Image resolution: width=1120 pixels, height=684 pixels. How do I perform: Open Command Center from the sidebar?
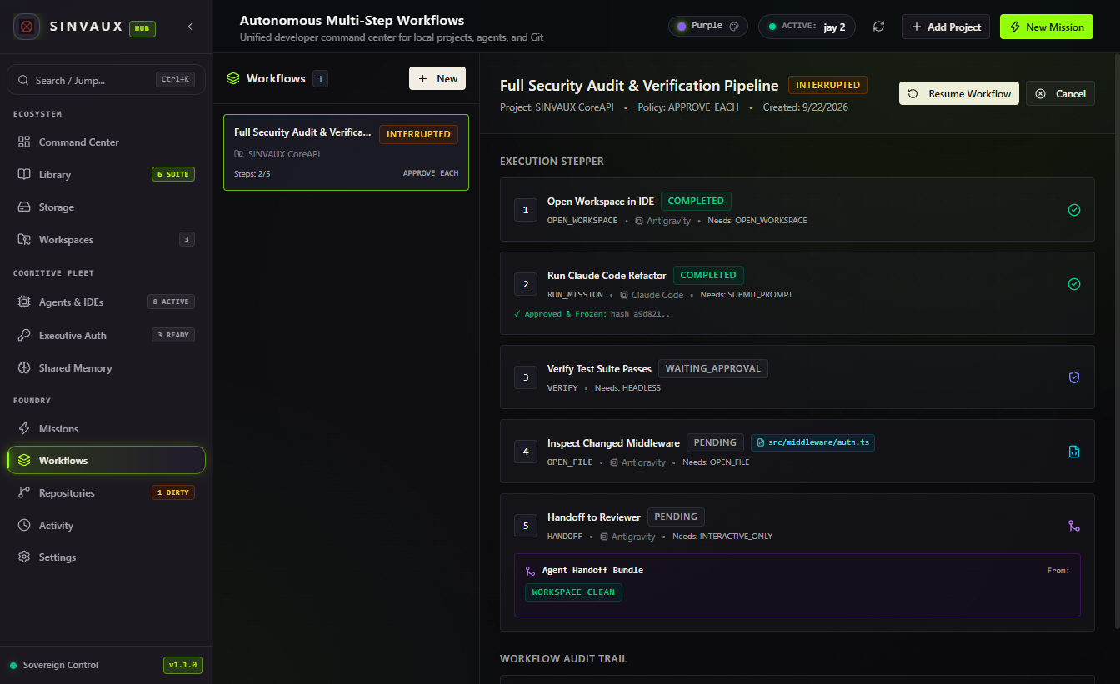pos(106,142)
